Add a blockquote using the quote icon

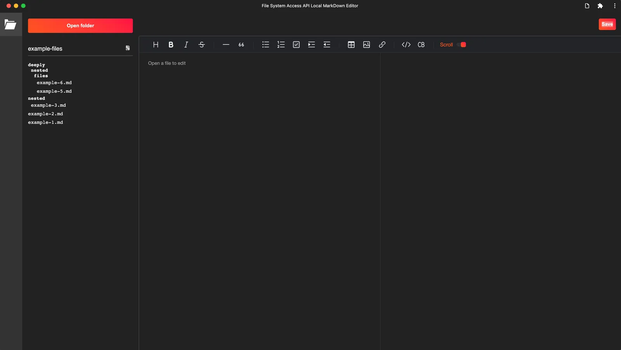coord(241,44)
